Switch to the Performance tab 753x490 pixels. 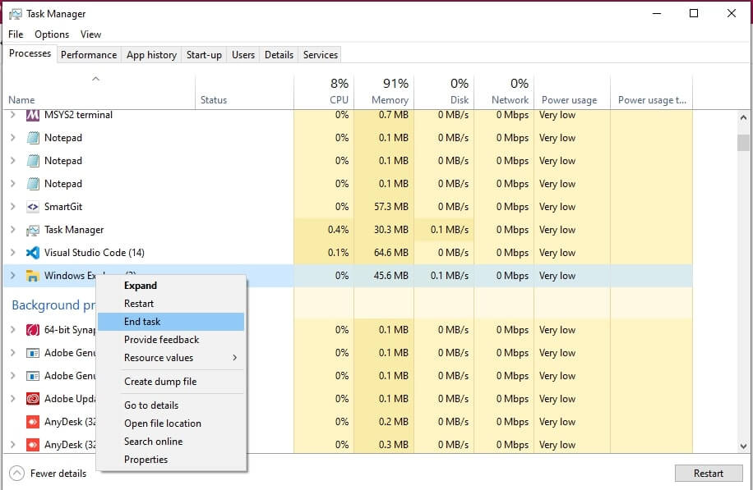pos(89,55)
